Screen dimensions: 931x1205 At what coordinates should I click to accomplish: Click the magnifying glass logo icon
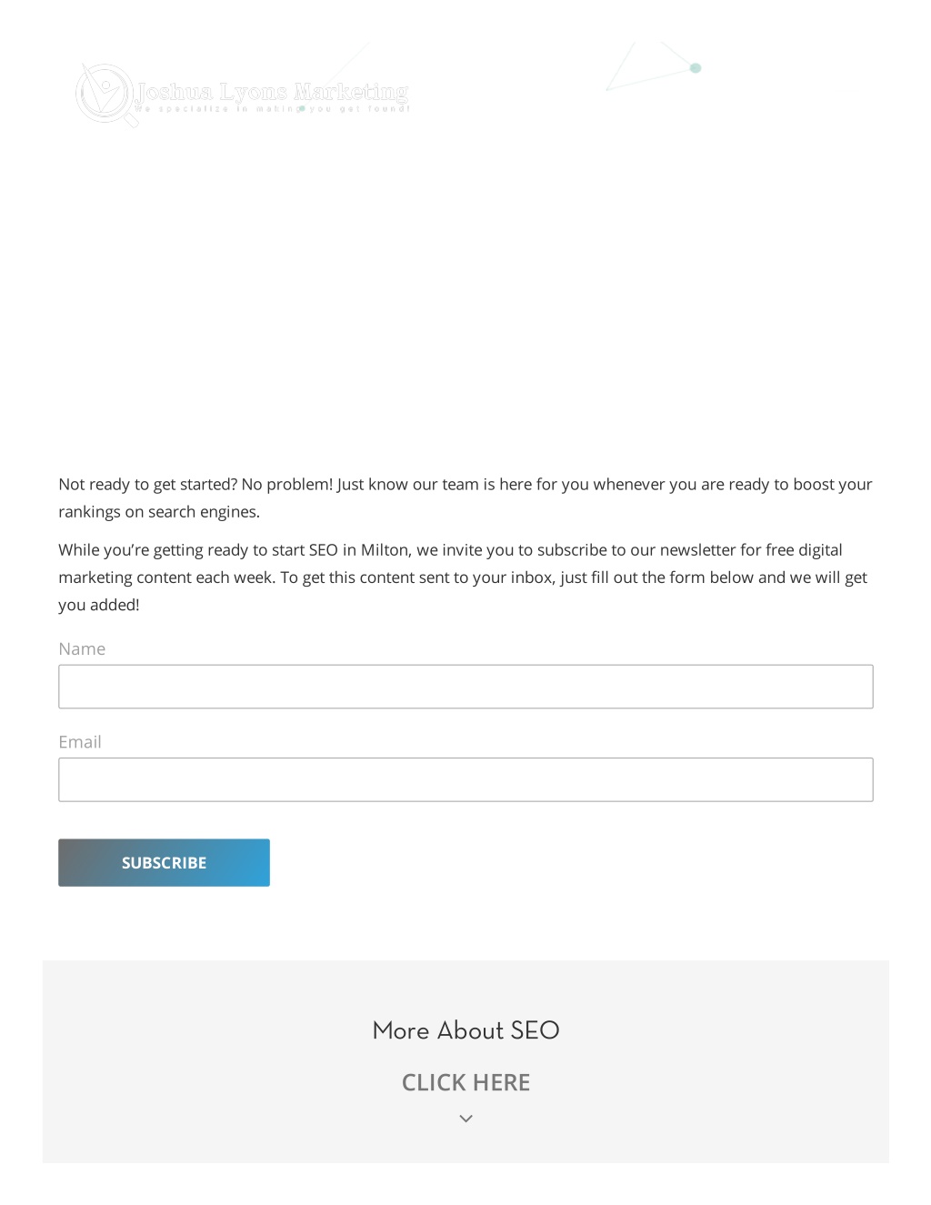(106, 94)
